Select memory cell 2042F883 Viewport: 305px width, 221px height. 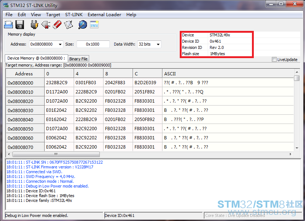tap(118, 83)
